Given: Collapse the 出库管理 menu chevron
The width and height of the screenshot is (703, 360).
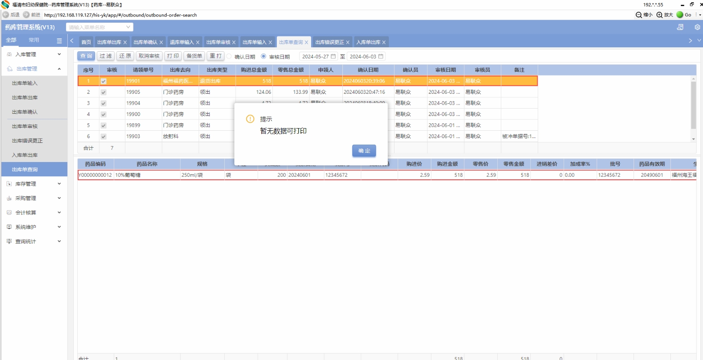Looking at the screenshot, I should 59,69.
